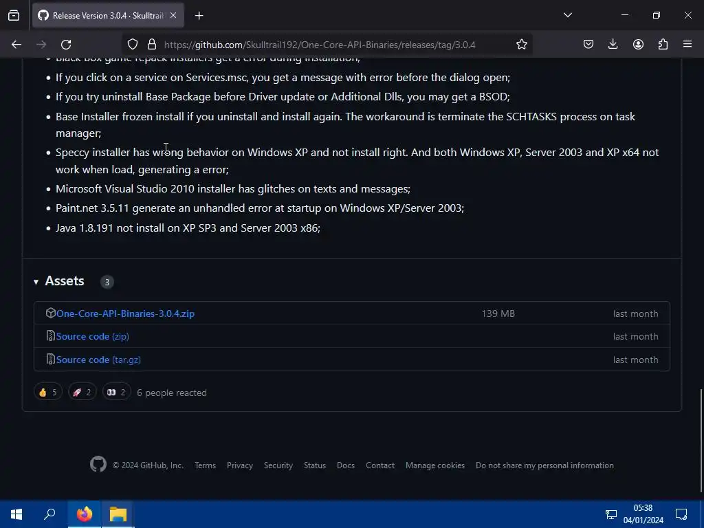Toggle the eyes reaction

coord(116,393)
